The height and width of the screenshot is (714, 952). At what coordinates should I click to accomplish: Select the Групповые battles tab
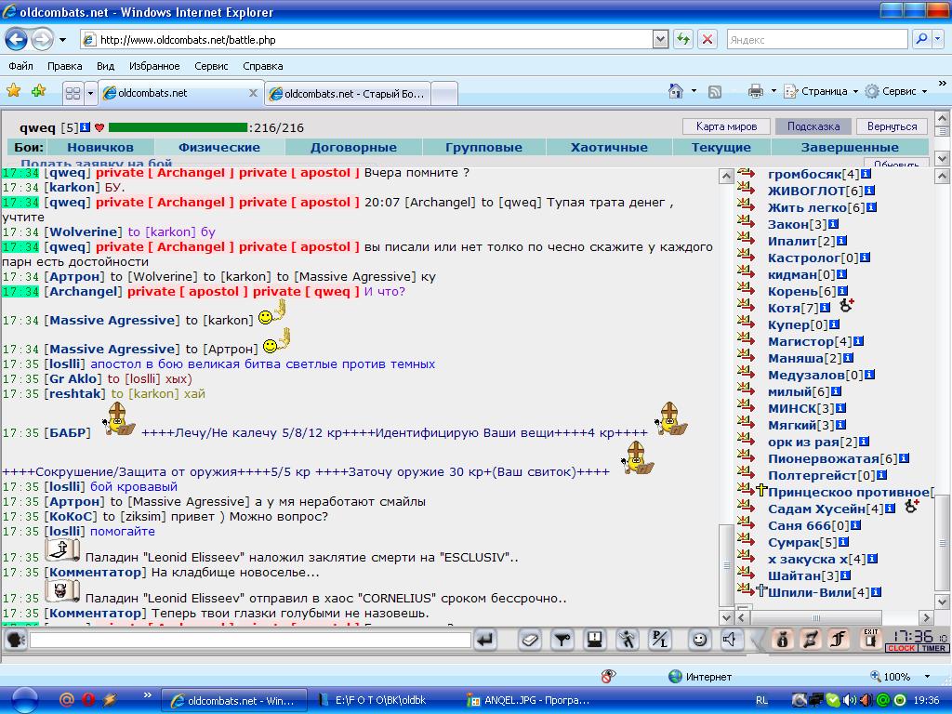483,147
